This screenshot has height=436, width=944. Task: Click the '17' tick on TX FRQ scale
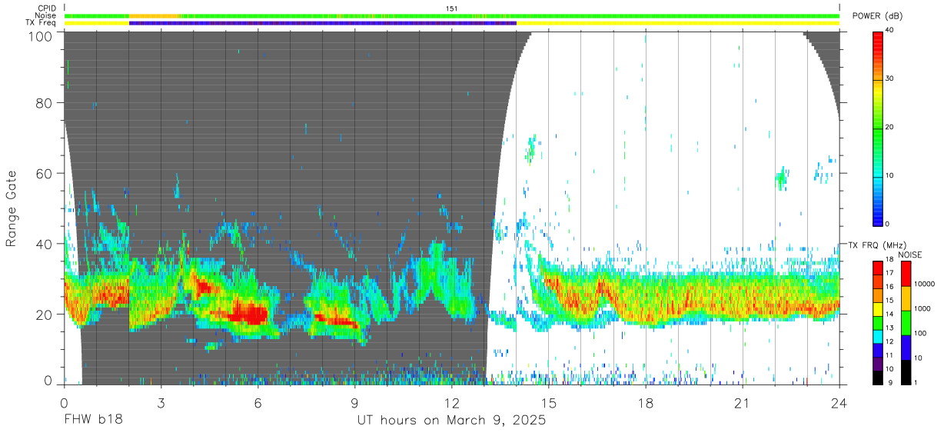coord(890,273)
